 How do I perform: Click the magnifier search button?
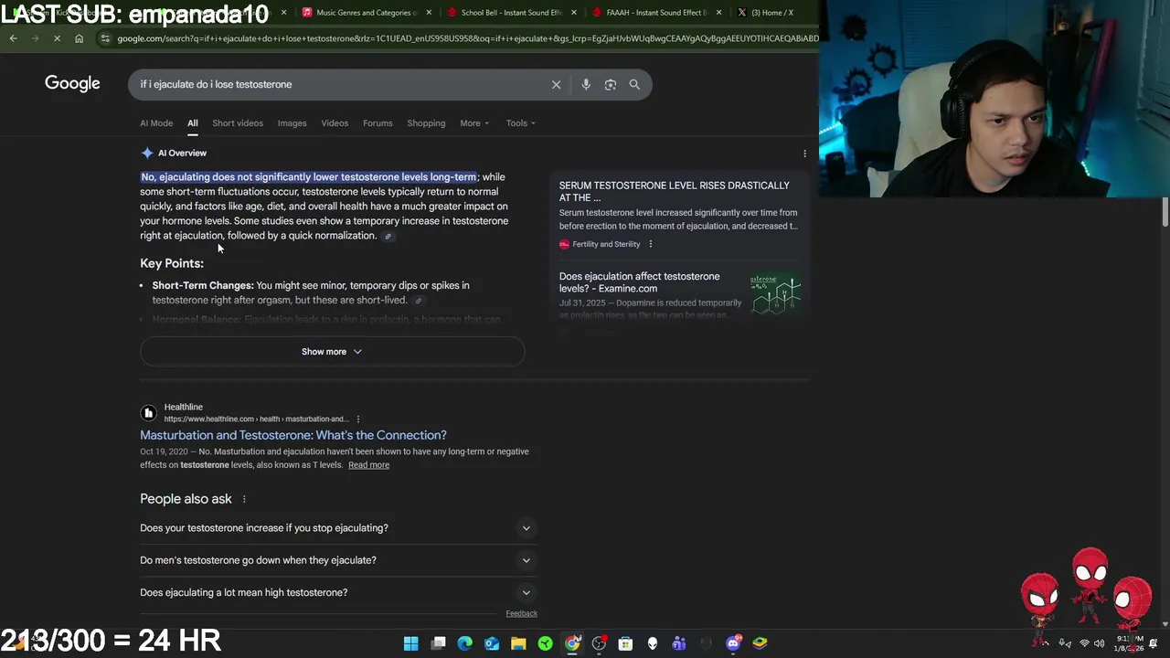[x=634, y=84]
